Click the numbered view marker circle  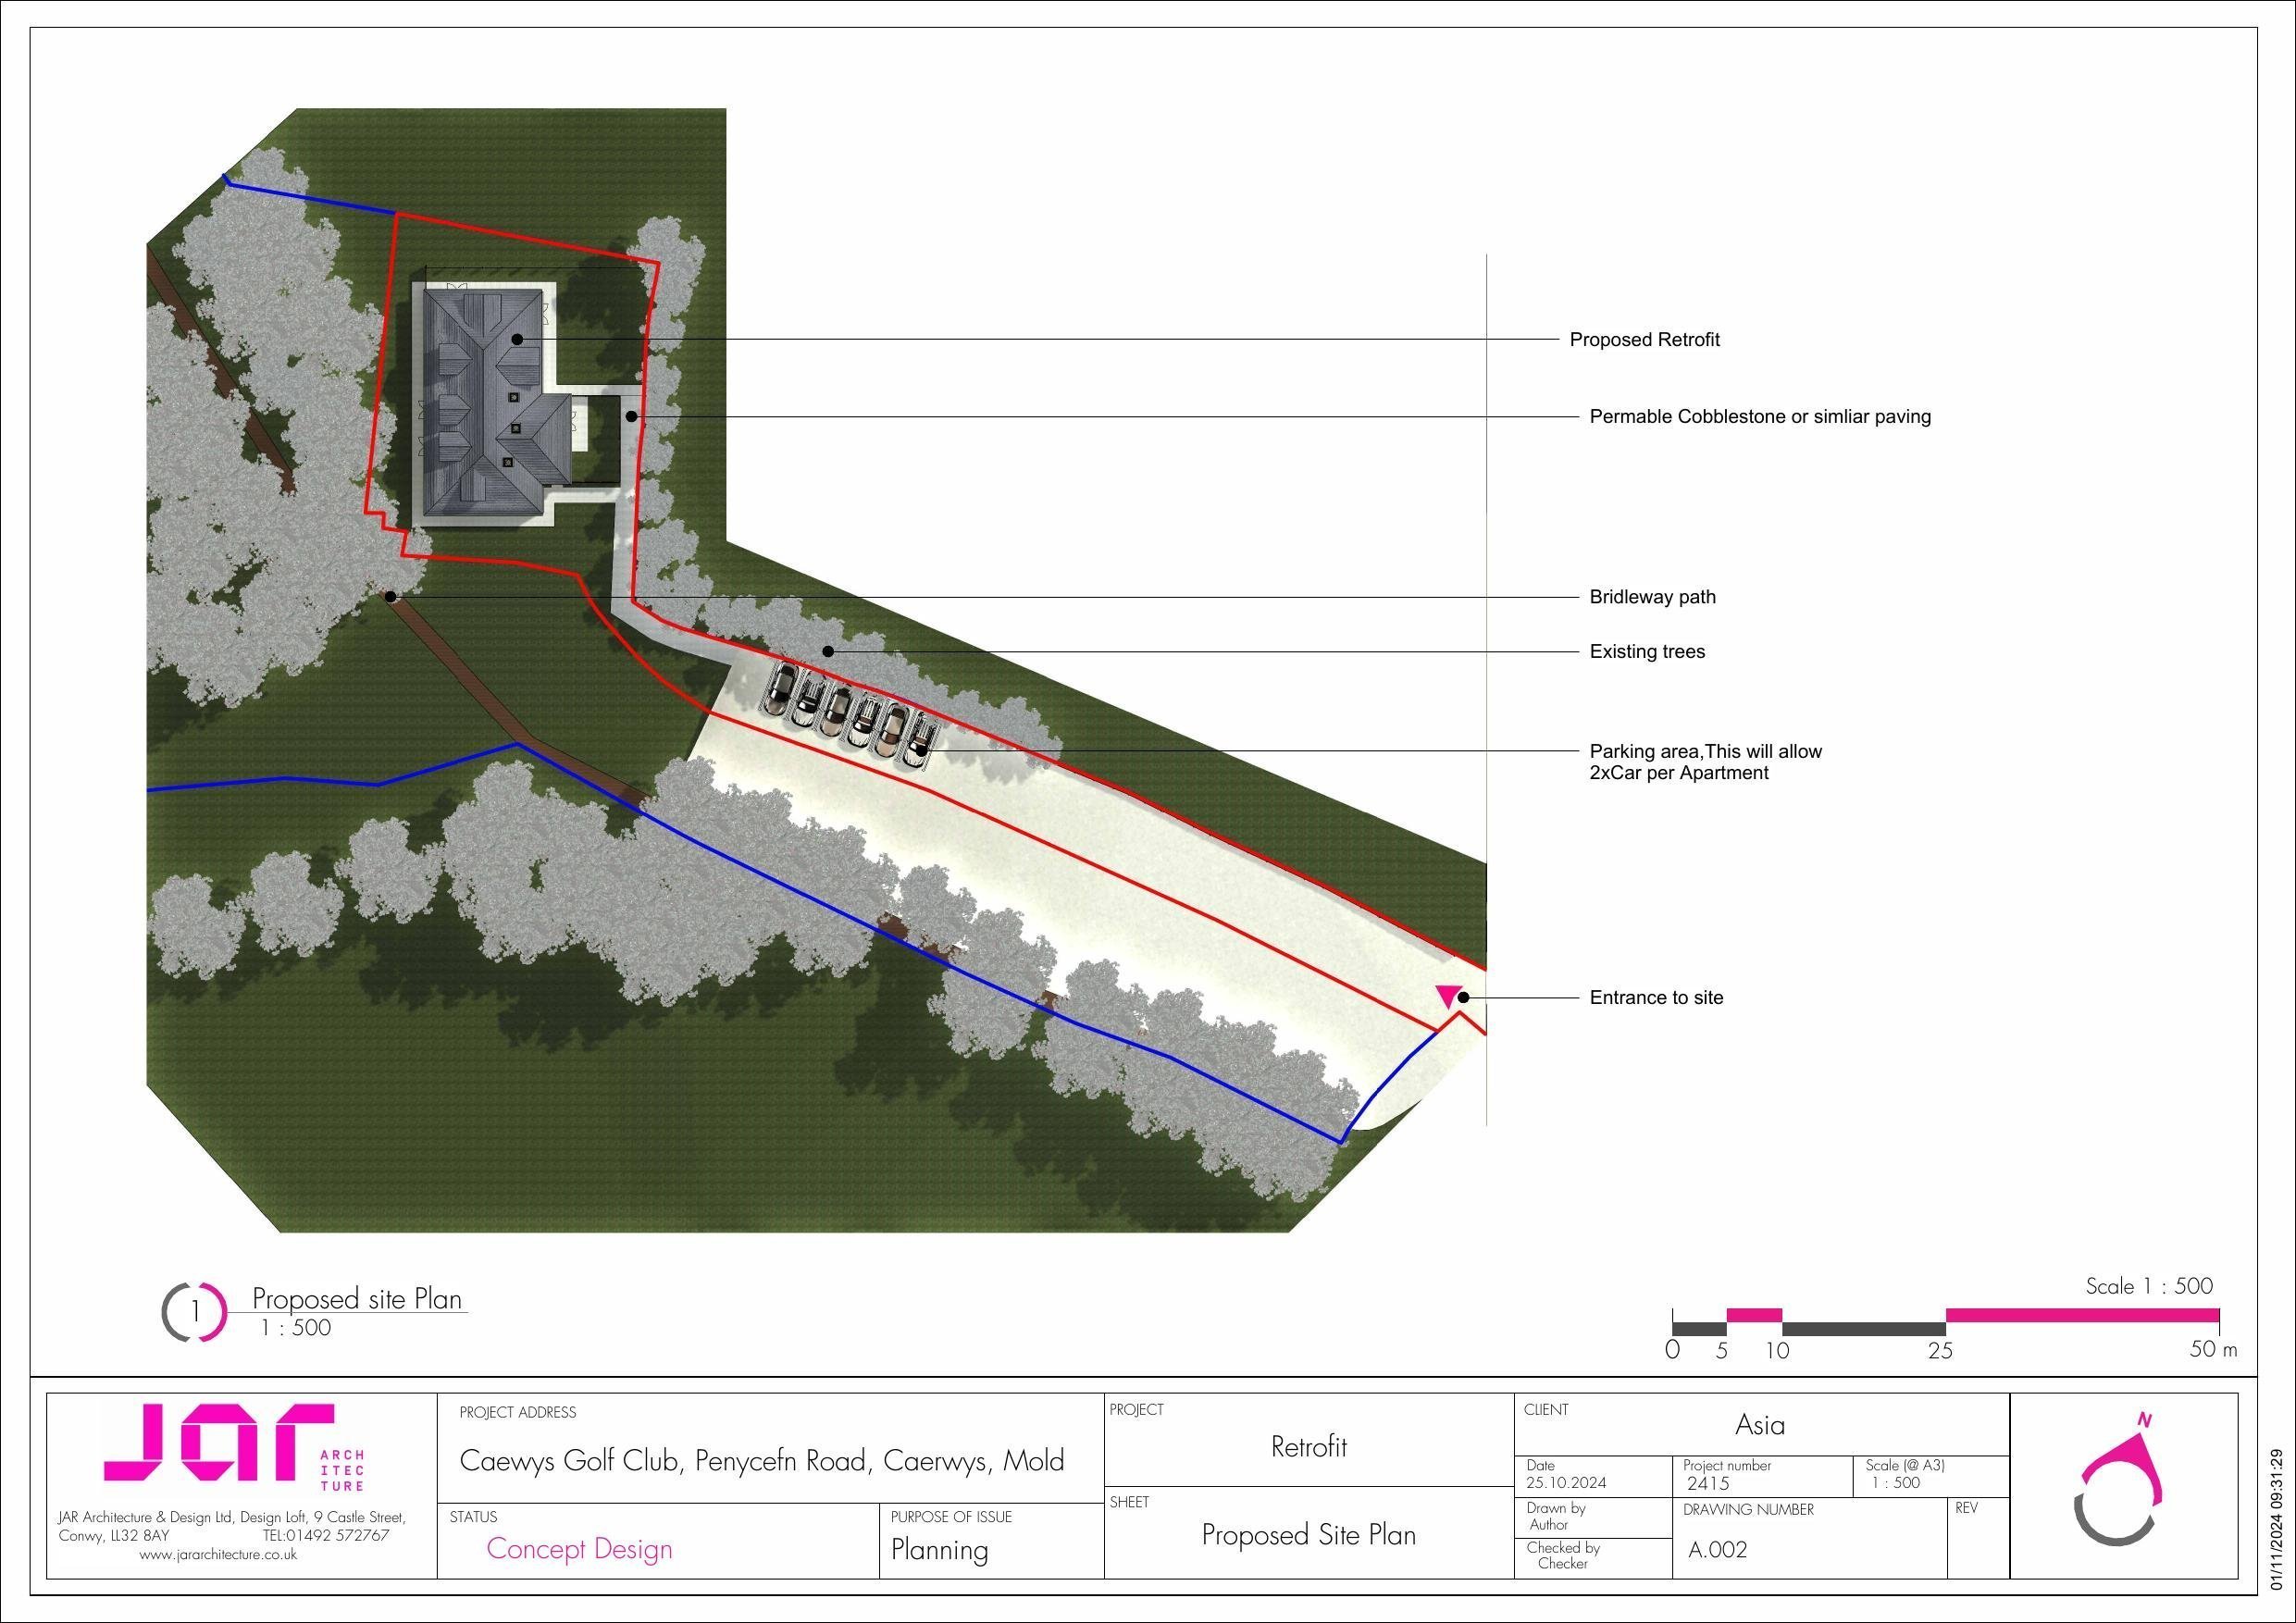[195, 1311]
